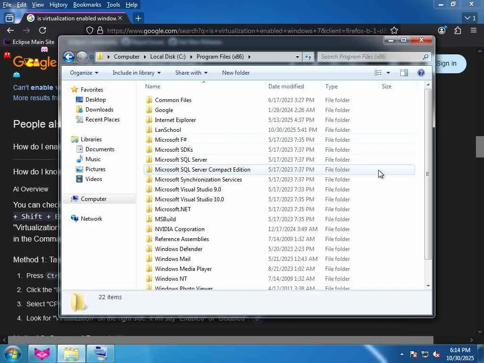Open the Organize dropdown

pos(84,73)
